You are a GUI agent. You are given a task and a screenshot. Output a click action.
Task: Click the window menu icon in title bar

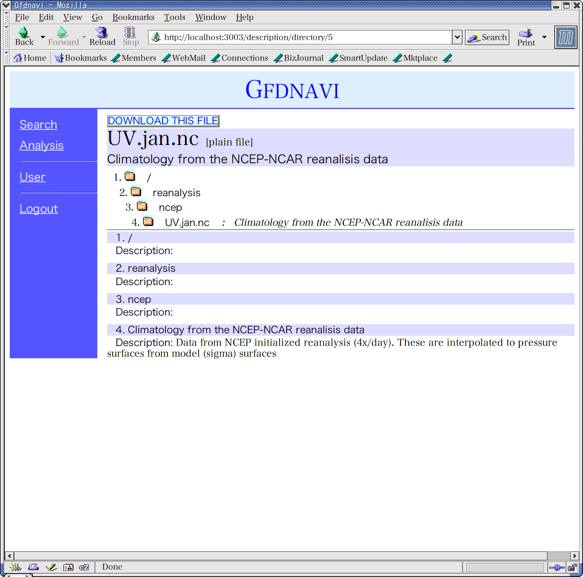(5, 5)
